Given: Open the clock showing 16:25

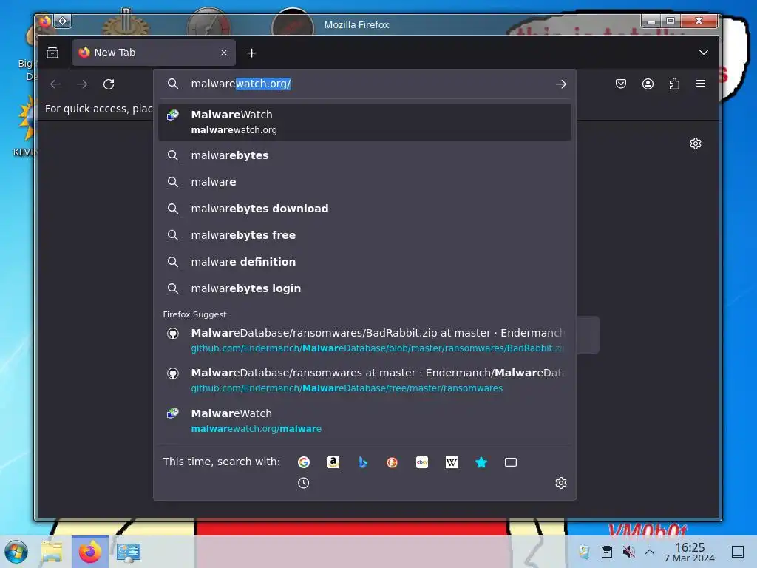Looking at the screenshot, I should tap(690, 552).
